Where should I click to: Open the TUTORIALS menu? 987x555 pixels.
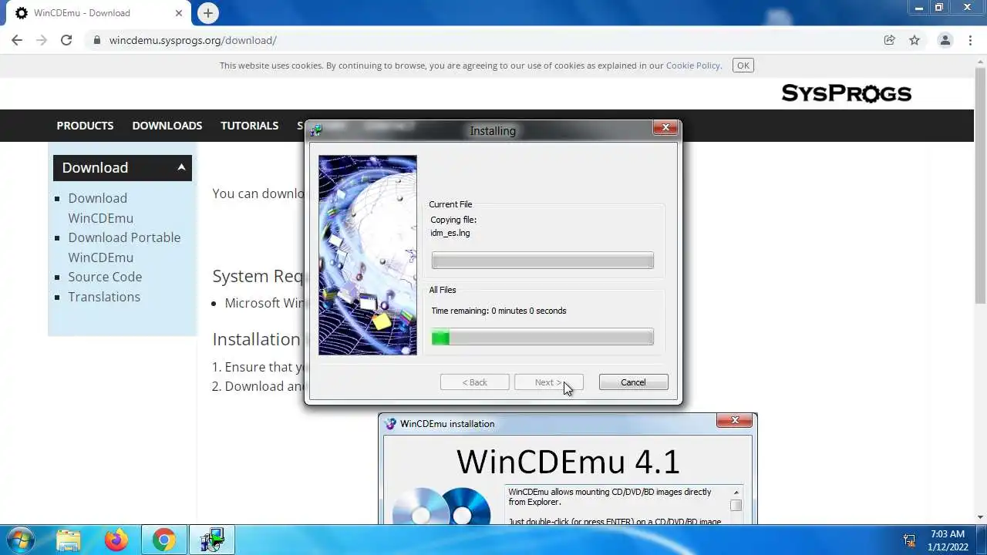(x=250, y=126)
